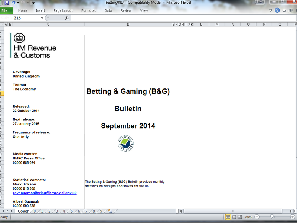
Task: Click the HM Revenue & Customs logo
Action: coord(33,45)
